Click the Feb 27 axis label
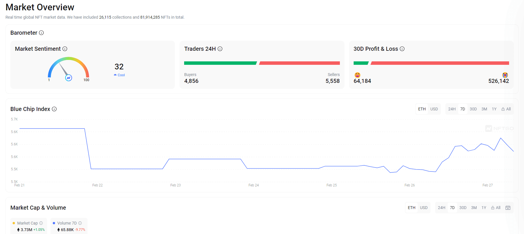Image resolution: width=524 pixels, height=234 pixels. click(x=488, y=185)
